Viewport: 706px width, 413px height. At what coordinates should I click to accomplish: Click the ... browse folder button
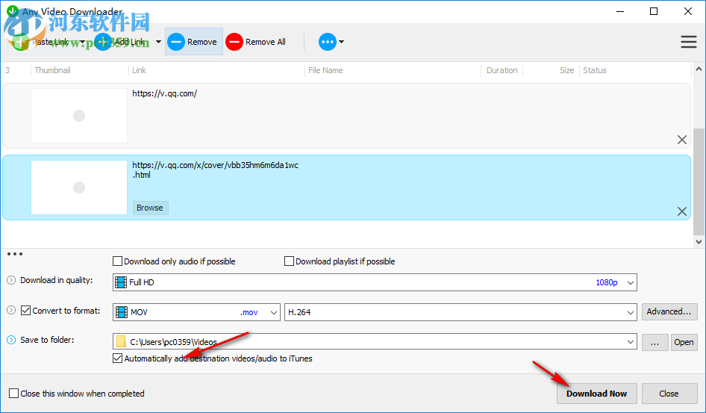click(655, 342)
